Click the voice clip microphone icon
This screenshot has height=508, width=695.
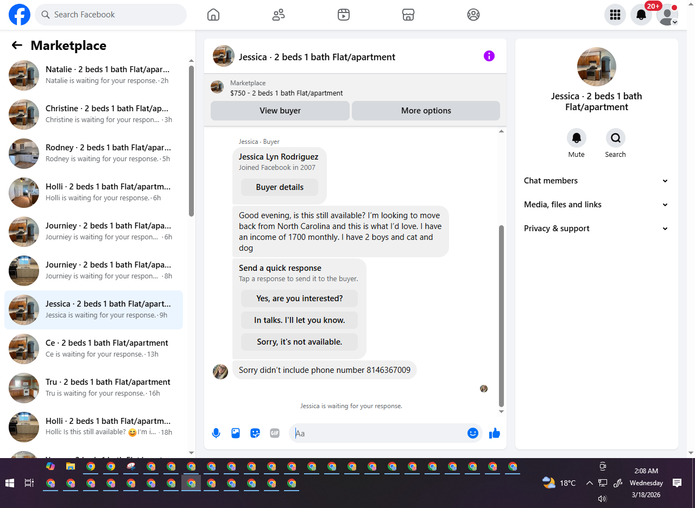216,433
